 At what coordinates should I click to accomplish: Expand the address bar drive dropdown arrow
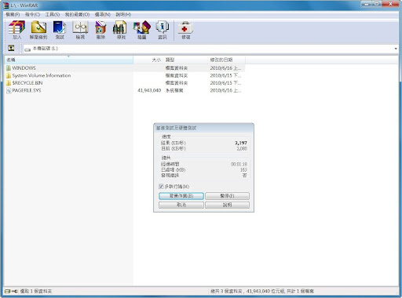coord(396,49)
